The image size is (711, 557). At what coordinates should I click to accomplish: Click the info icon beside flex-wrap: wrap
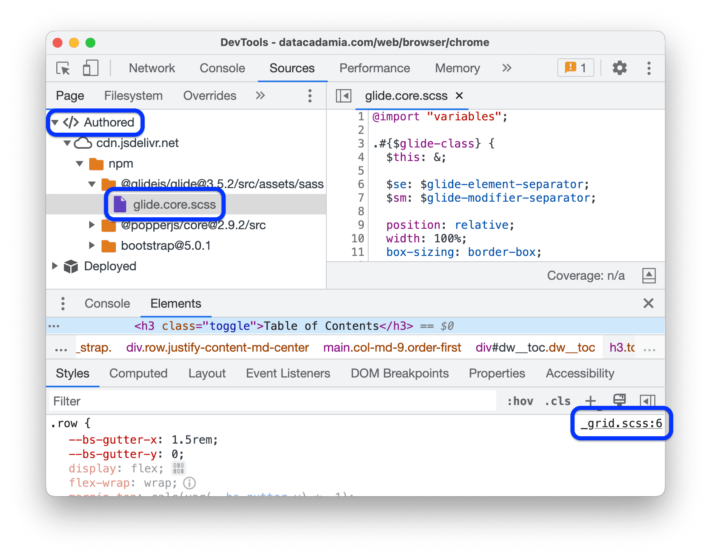189,483
